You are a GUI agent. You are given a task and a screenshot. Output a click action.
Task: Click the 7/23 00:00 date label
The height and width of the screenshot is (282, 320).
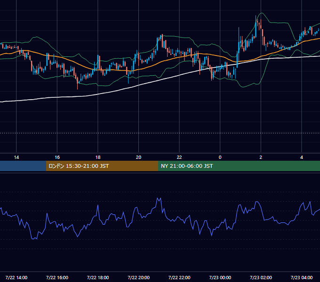(220, 277)
